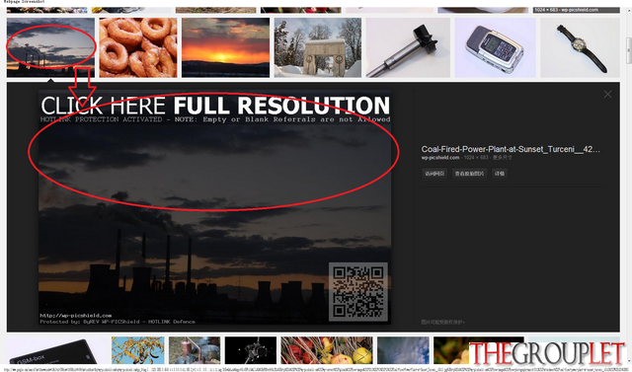Open the silver mobile phone thumbnail
This screenshot has height=372, width=632.
496,47
